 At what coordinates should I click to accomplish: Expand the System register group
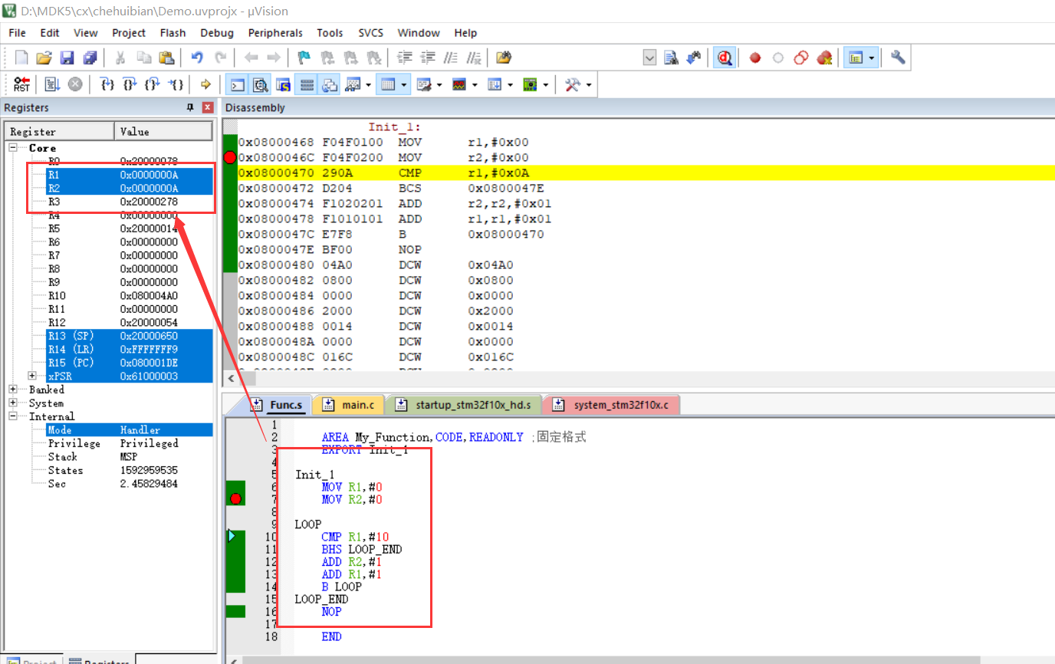pyautogui.click(x=13, y=403)
